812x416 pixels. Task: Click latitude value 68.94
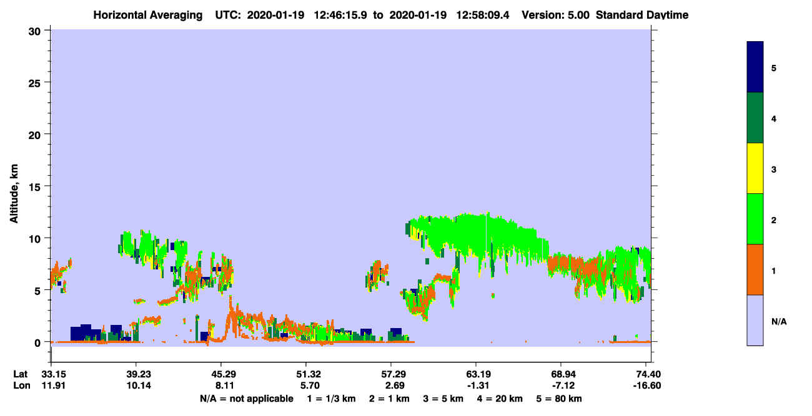coord(561,374)
